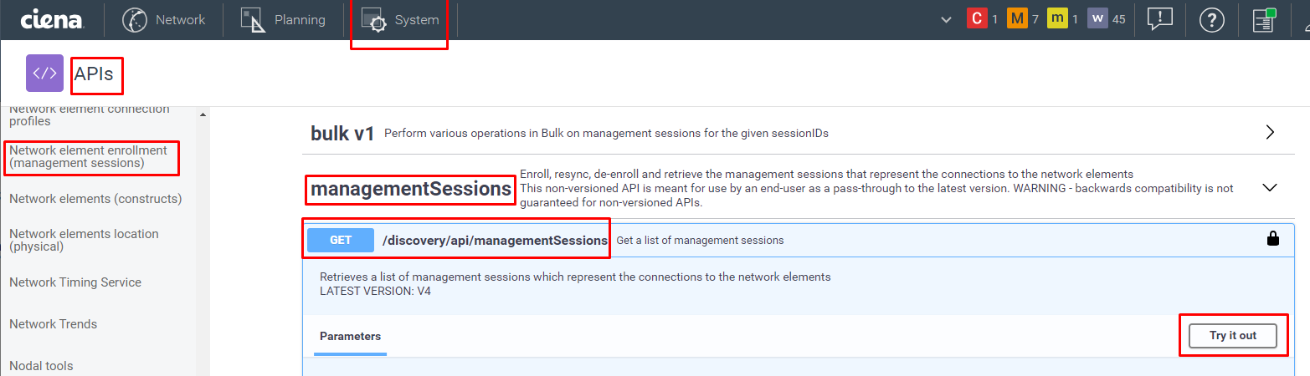
Task: Open the Network globe icon
Action: click(135, 20)
